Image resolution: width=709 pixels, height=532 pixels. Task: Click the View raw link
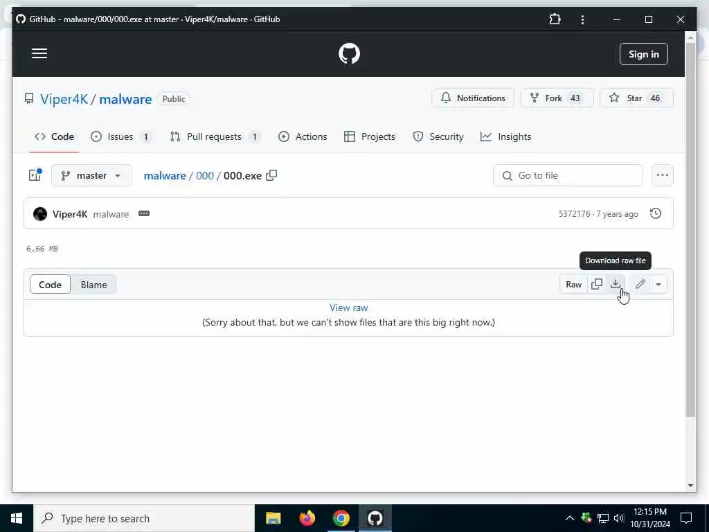[x=349, y=308]
